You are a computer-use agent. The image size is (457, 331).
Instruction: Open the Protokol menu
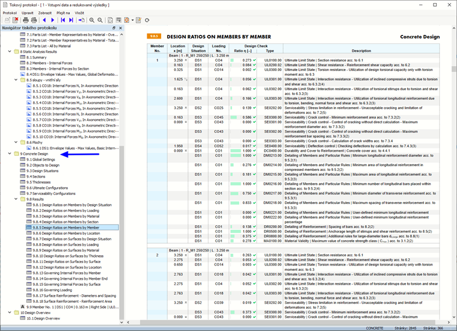[10, 13]
